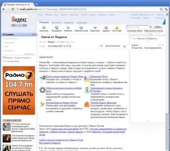This screenshot has height=151, width=170.
Task: Open the Настройка settings link
Action: pos(136,18)
